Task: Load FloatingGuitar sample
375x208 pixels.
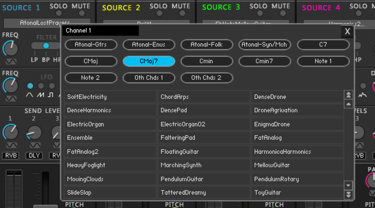Action: coord(204,152)
